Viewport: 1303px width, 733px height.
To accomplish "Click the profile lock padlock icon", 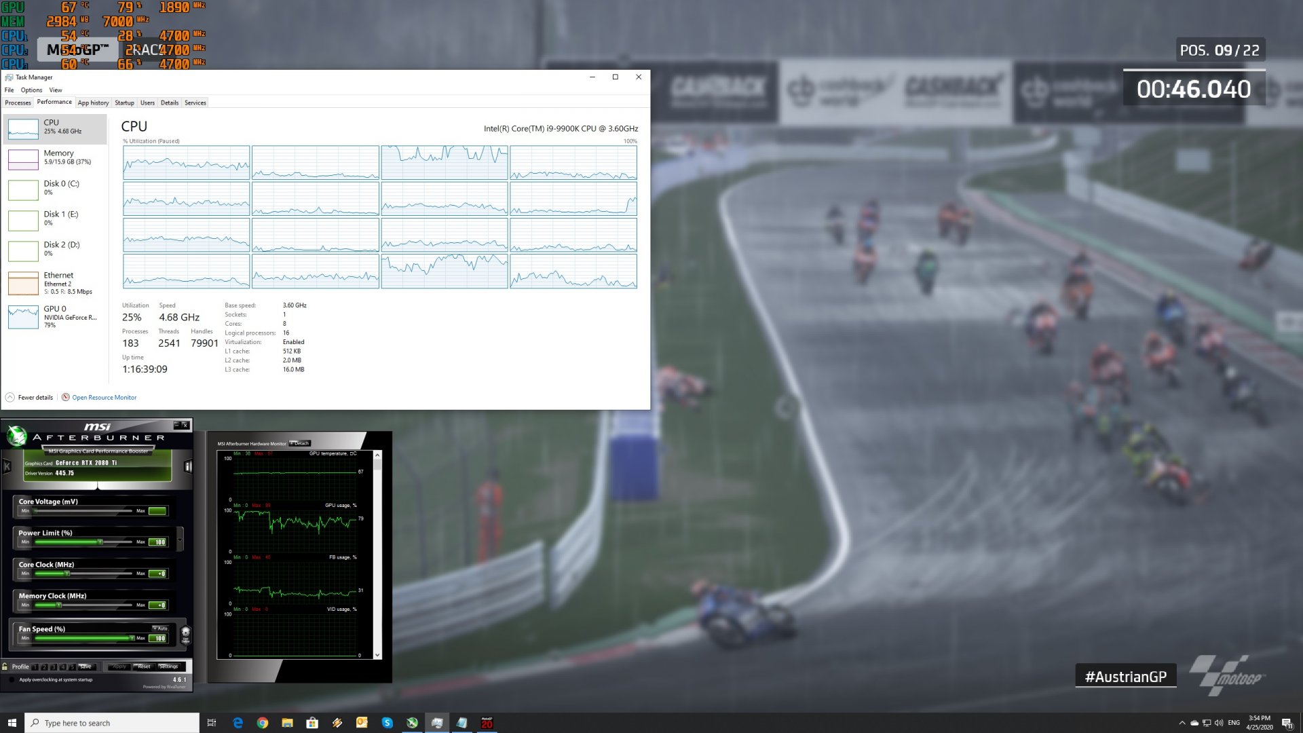I will (5, 666).
